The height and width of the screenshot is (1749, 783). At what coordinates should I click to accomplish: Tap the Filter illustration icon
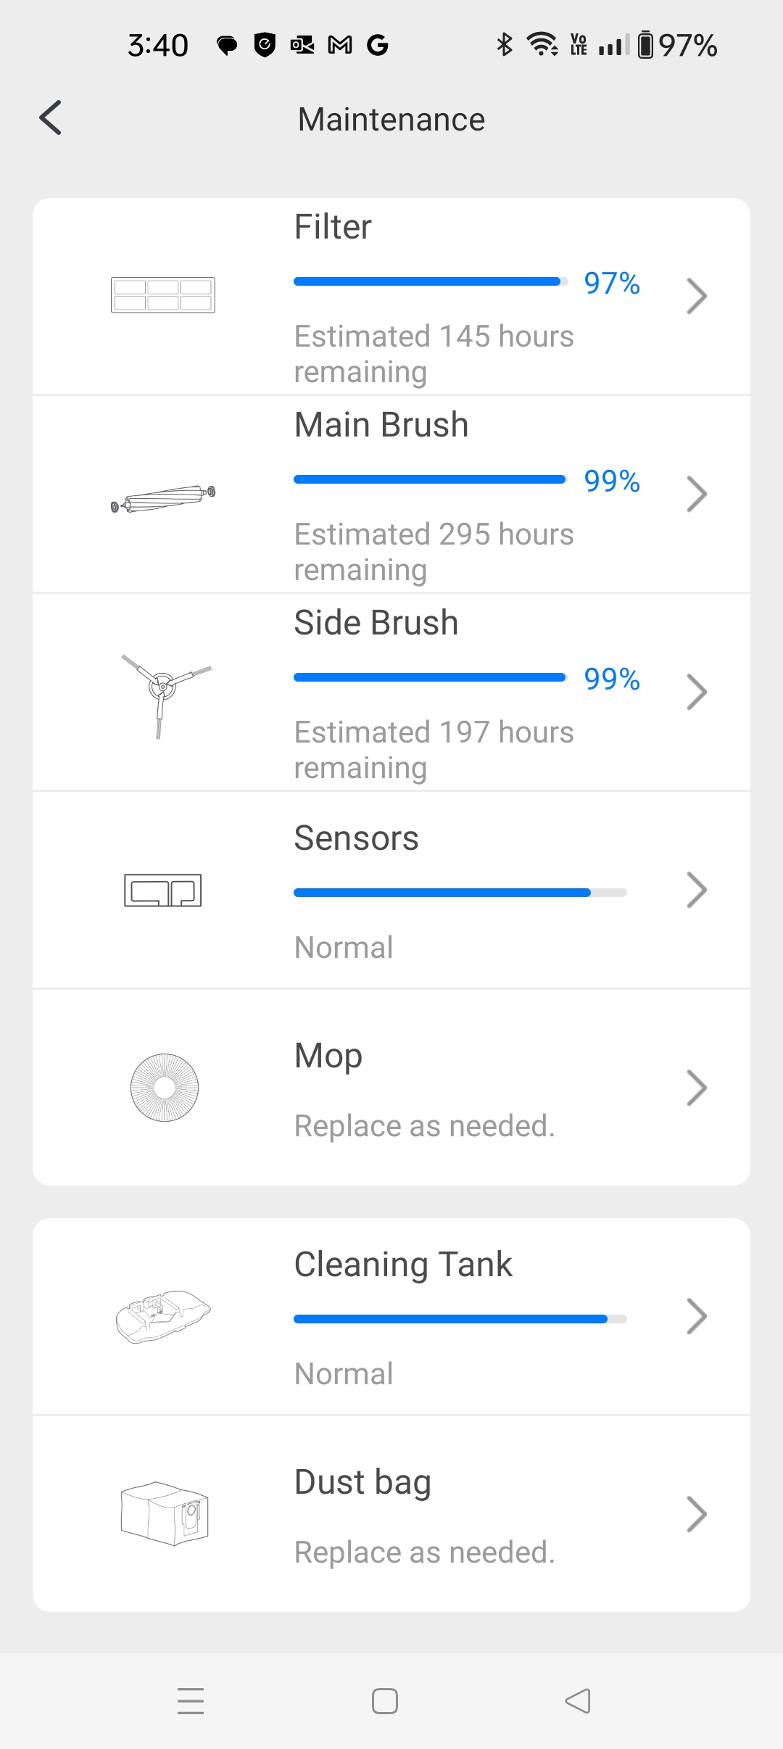tap(163, 295)
